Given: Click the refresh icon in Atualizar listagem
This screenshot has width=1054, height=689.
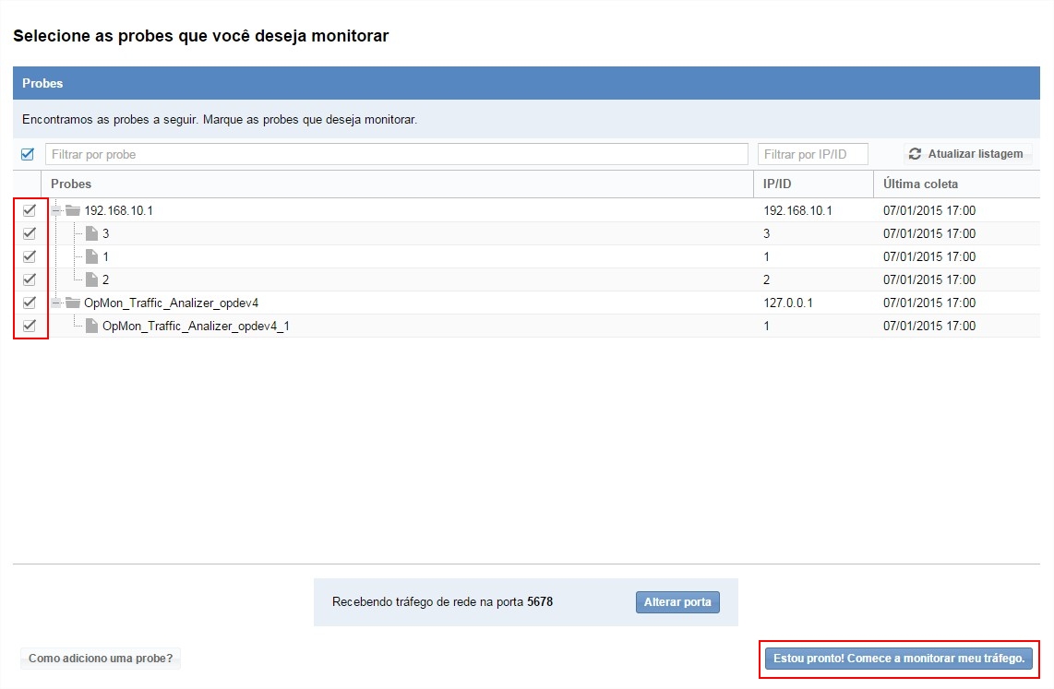Looking at the screenshot, I should (915, 154).
